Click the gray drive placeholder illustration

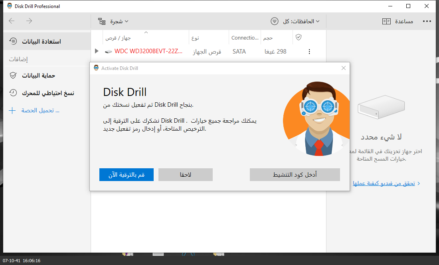381,107
